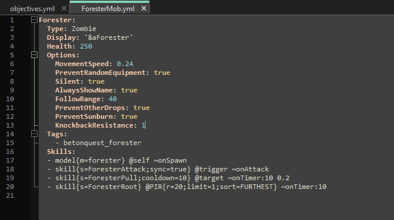The height and width of the screenshot is (220, 394).
Task: Click the PreventRandomEquipment true value
Action: pyautogui.click(x=162, y=73)
